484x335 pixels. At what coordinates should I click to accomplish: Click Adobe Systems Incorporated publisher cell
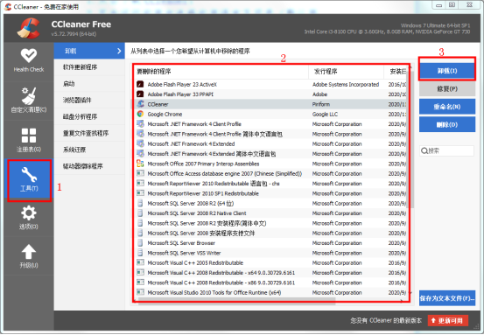[x=346, y=84]
